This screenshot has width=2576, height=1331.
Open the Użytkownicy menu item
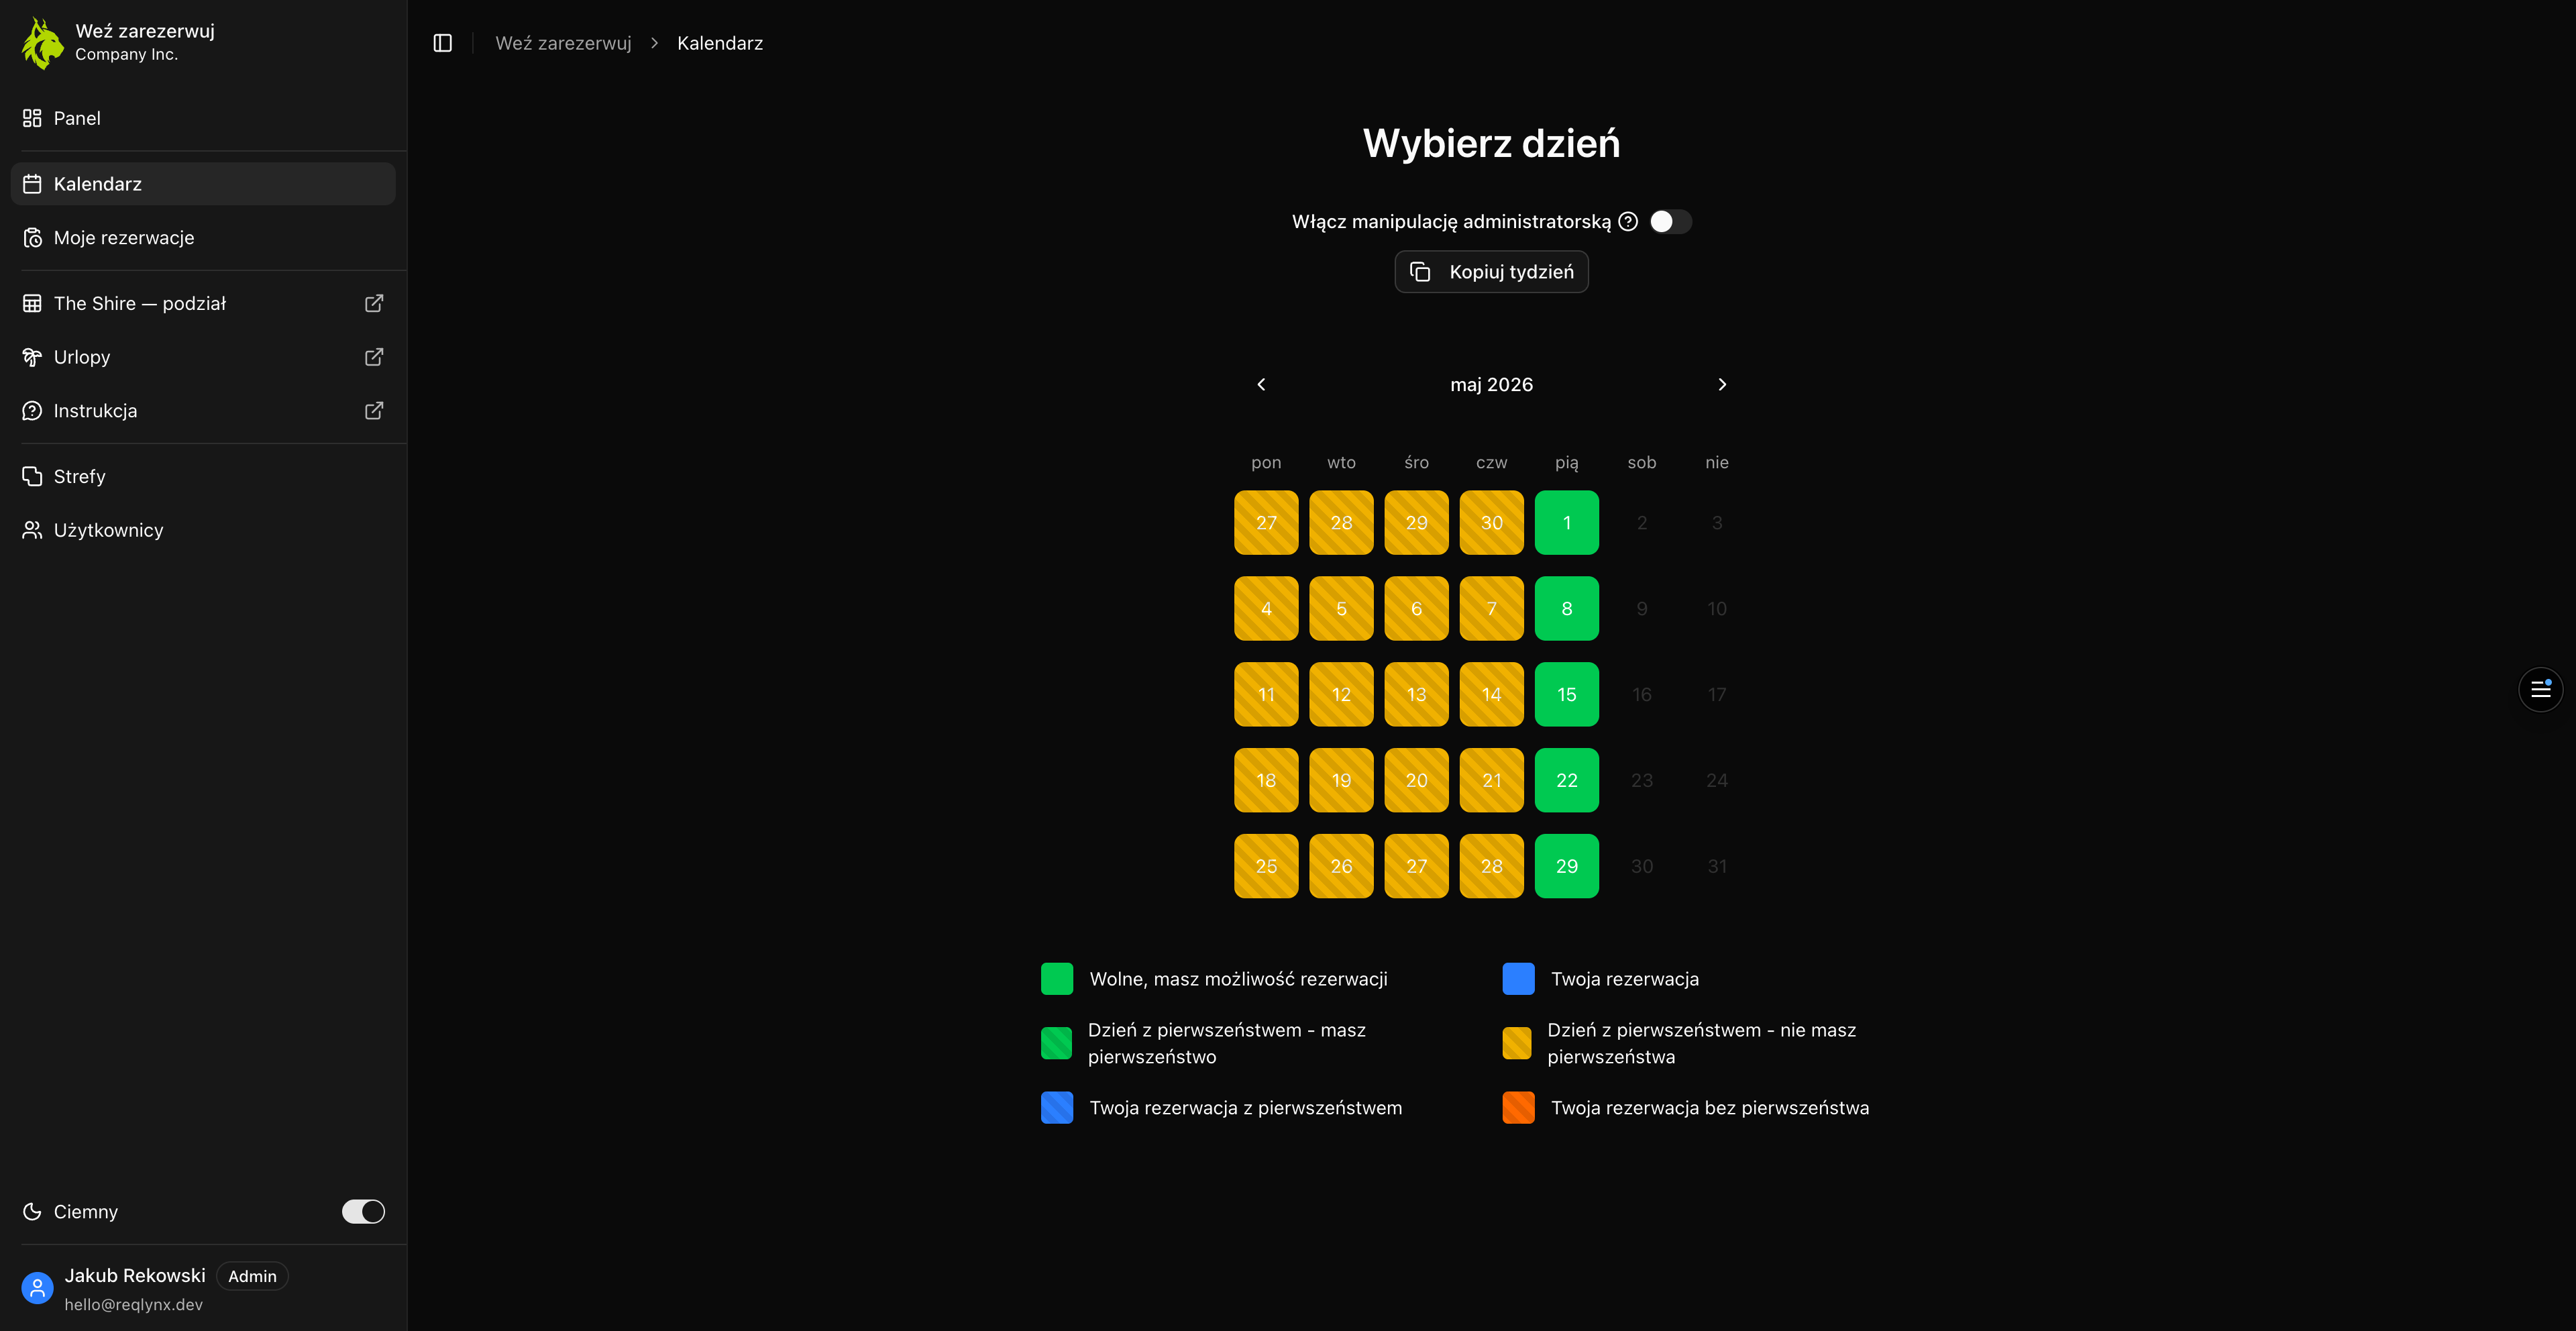tap(203, 530)
